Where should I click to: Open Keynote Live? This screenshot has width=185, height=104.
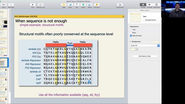(40, 5)
